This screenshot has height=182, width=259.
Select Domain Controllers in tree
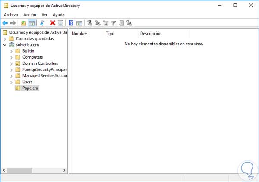pos(40,63)
